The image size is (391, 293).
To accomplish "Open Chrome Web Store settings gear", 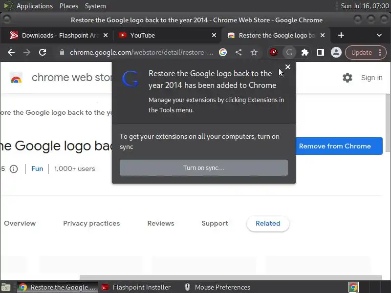I will pos(347,78).
